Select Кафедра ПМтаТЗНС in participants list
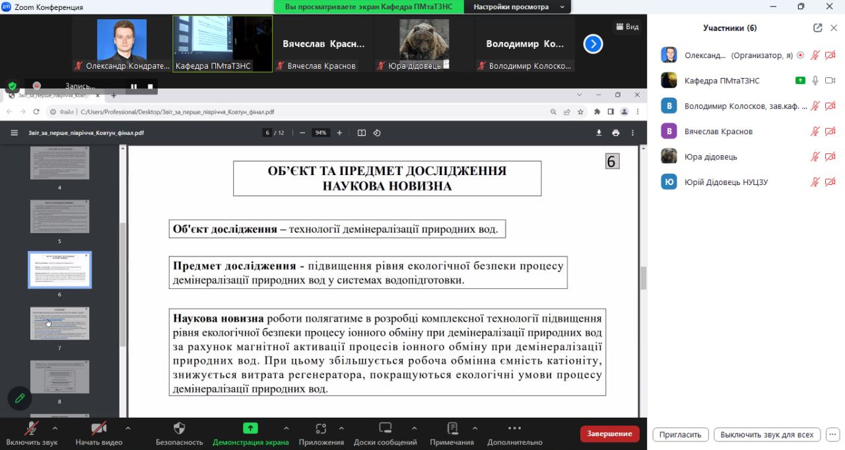Viewport: 845px width, 450px height. tap(722, 81)
